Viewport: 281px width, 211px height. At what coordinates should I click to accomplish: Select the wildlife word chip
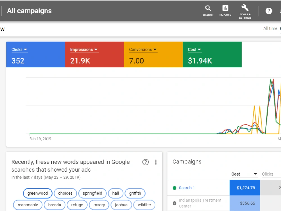pyautogui.click(x=144, y=205)
